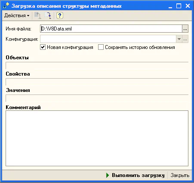Click the ellipsis button beside Конфигурация field
Image resolution: width=194 pixels, height=183 pixels.
pos(185,39)
